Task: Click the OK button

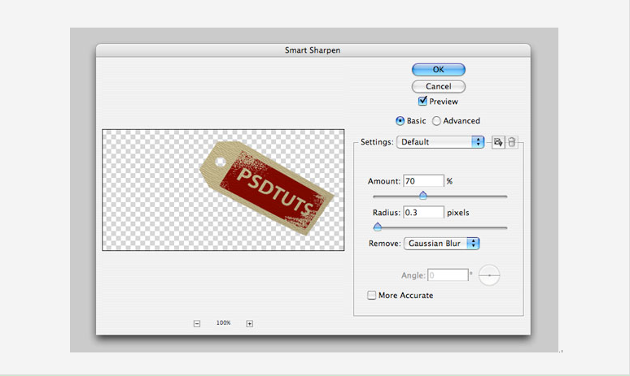Action: click(439, 69)
